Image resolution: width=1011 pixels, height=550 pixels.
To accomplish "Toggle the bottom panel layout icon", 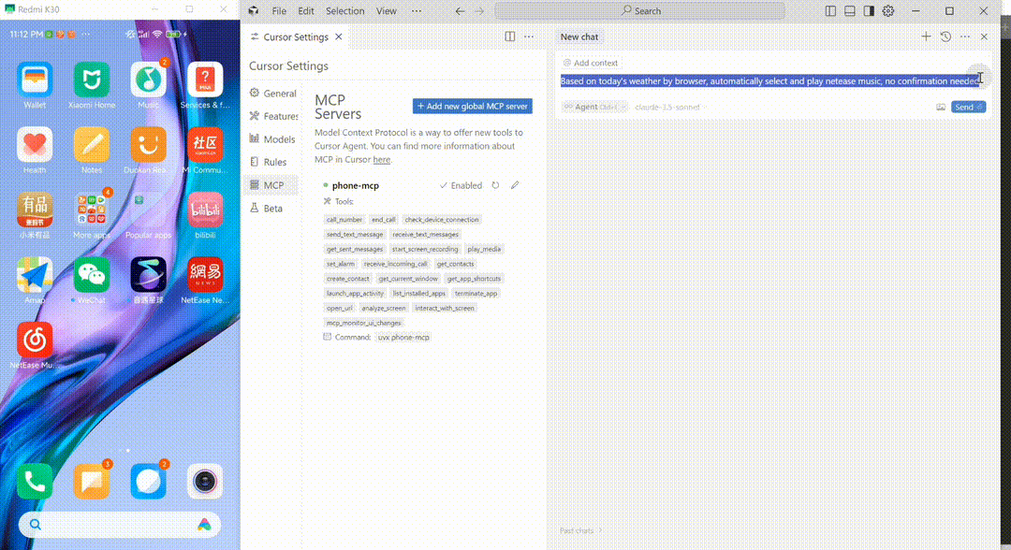I will [850, 11].
